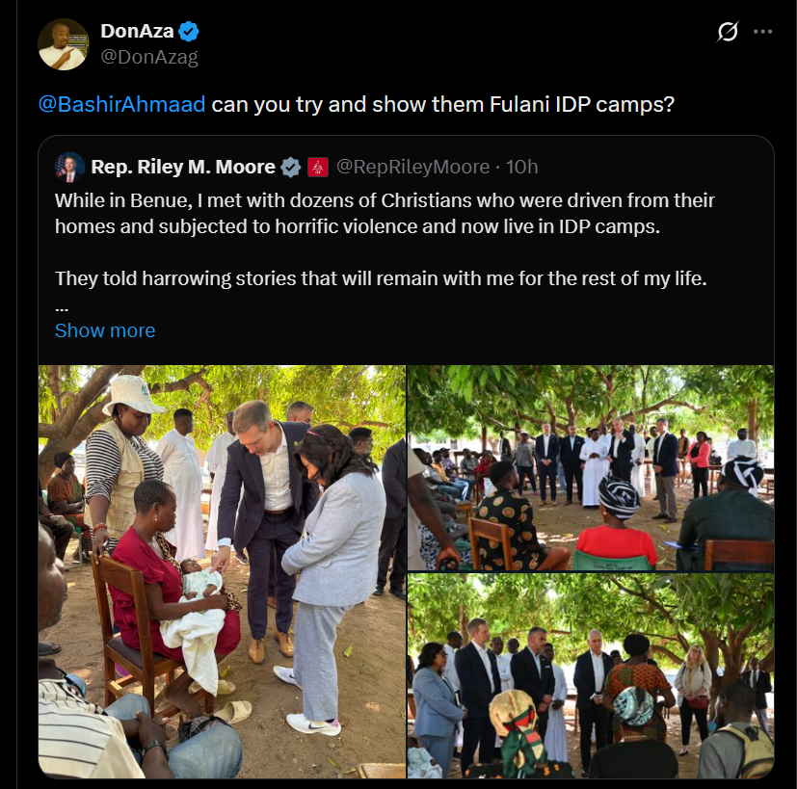Click the 'Fulani IDP camps' post text
The height and width of the screenshot is (789, 797).
coord(443,104)
